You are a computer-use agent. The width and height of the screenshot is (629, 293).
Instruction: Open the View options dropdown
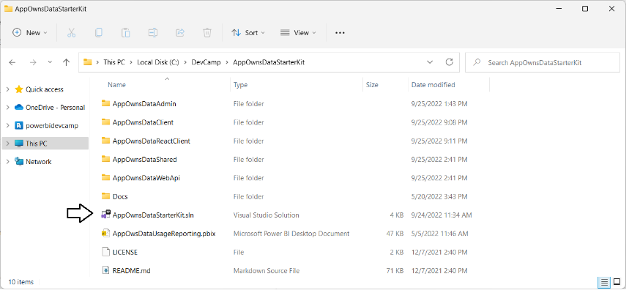tap(298, 33)
